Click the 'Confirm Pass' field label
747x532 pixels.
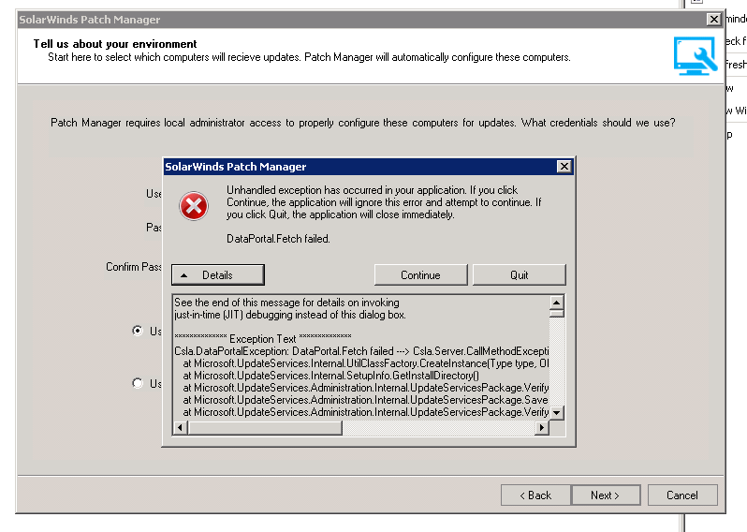(133, 267)
